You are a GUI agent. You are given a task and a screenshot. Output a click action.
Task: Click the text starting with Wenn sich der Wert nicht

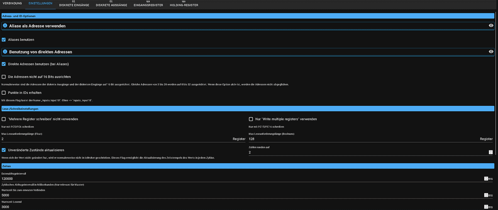(108, 158)
